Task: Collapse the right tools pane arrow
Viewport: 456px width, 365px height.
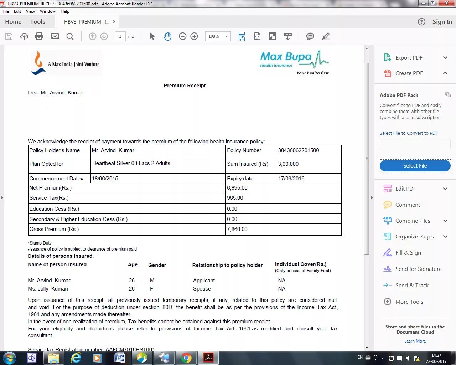Action: point(372,197)
